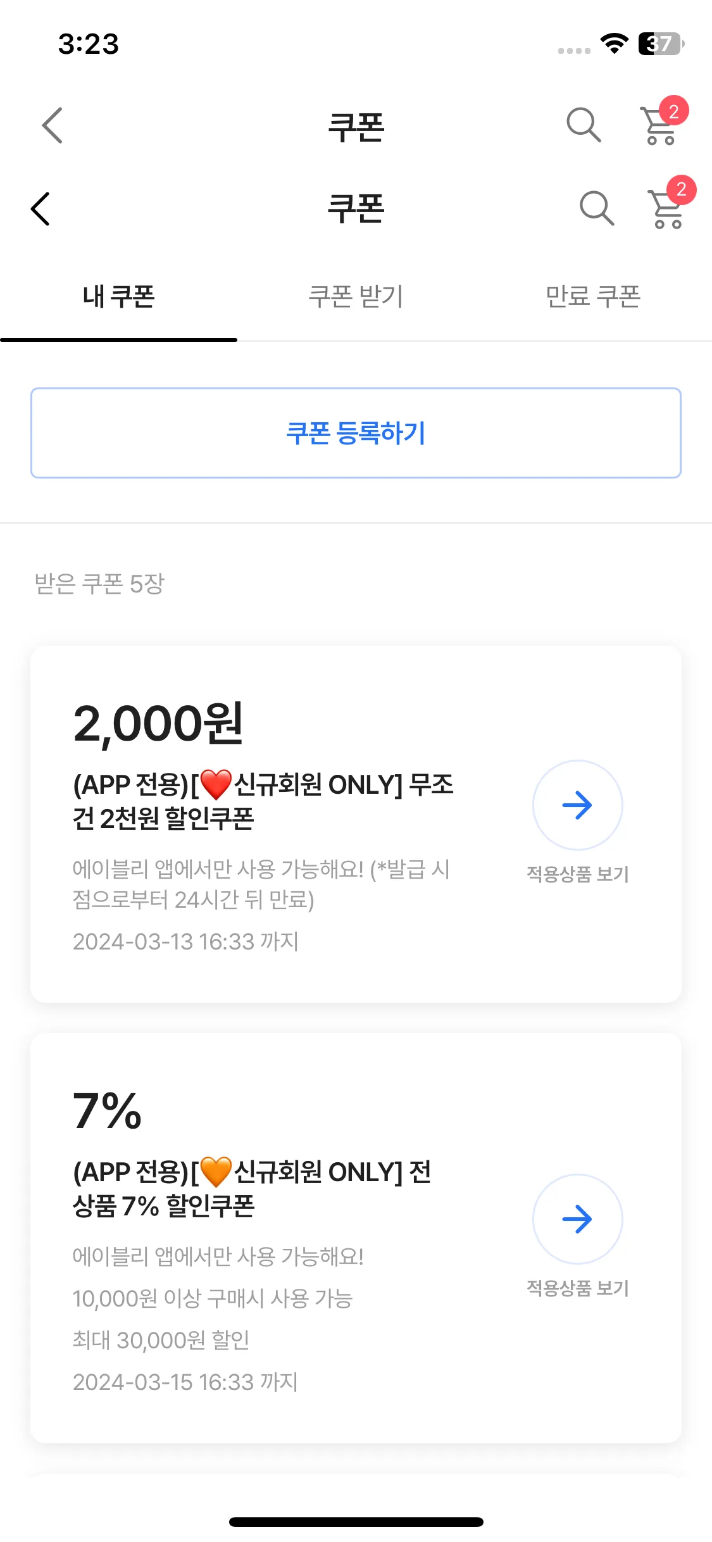The image size is (712, 1542).
Task: Click the 쿠폰 등록하기 button
Action: (x=356, y=433)
